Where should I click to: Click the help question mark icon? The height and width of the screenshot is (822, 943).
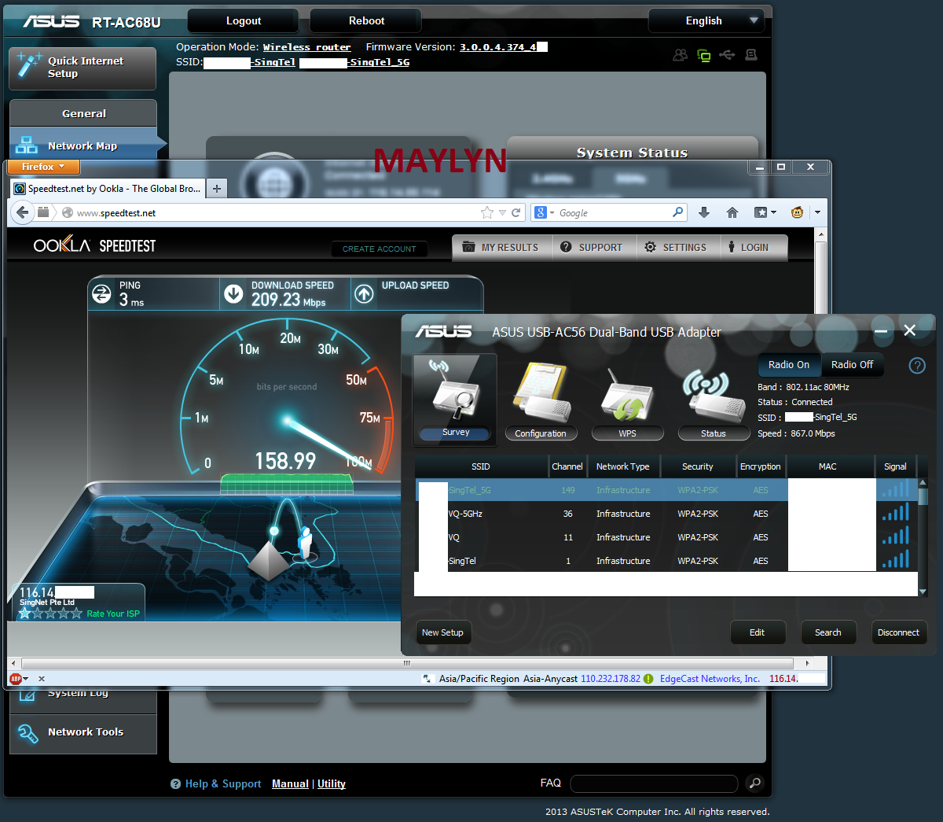pos(916,365)
